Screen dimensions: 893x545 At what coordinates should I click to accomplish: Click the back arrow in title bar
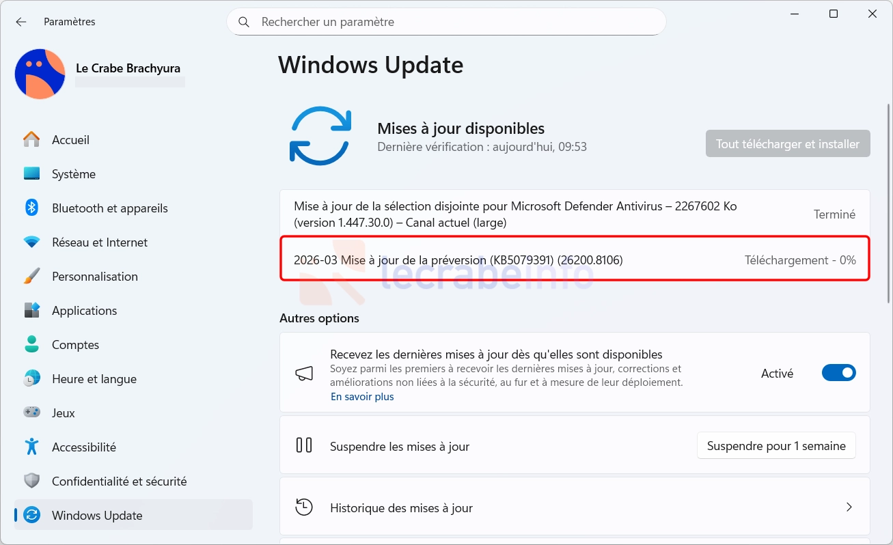click(x=21, y=22)
